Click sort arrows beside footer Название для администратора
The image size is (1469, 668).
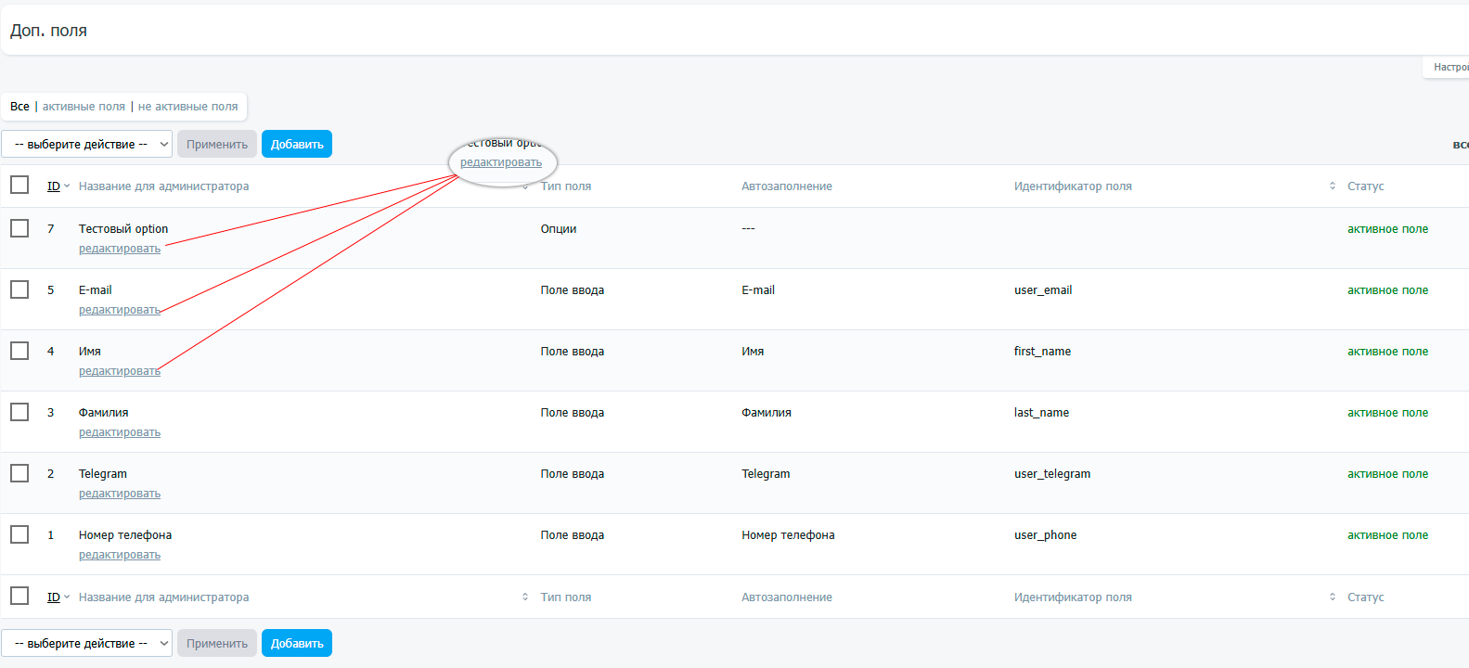click(525, 597)
